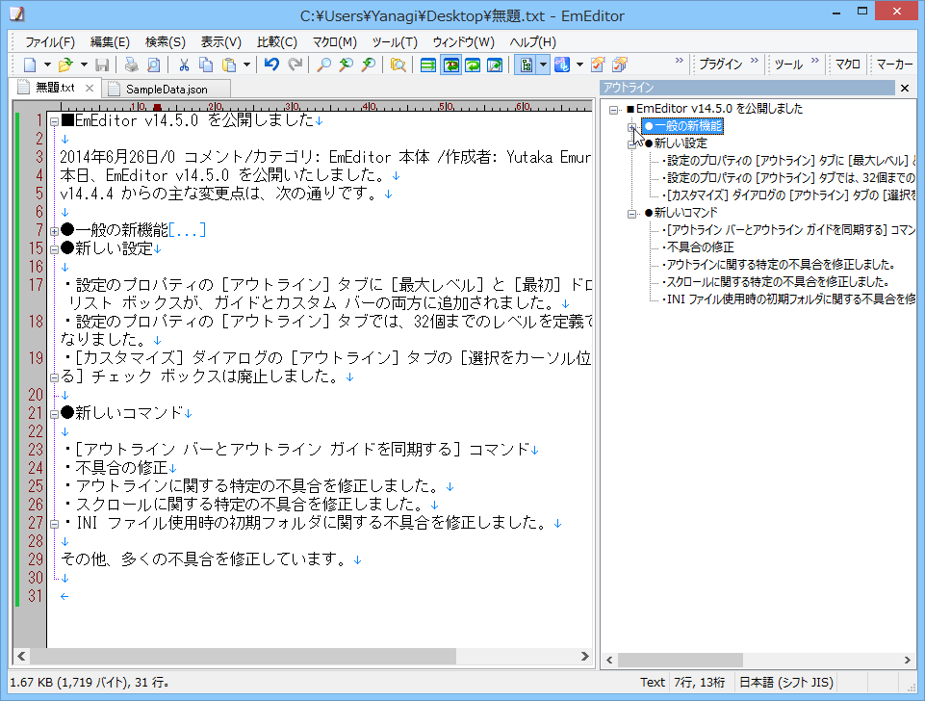The width and height of the screenshot is (925, 701).
Task: Click the outline panel scroll right arrow
Action: point(908,660)
